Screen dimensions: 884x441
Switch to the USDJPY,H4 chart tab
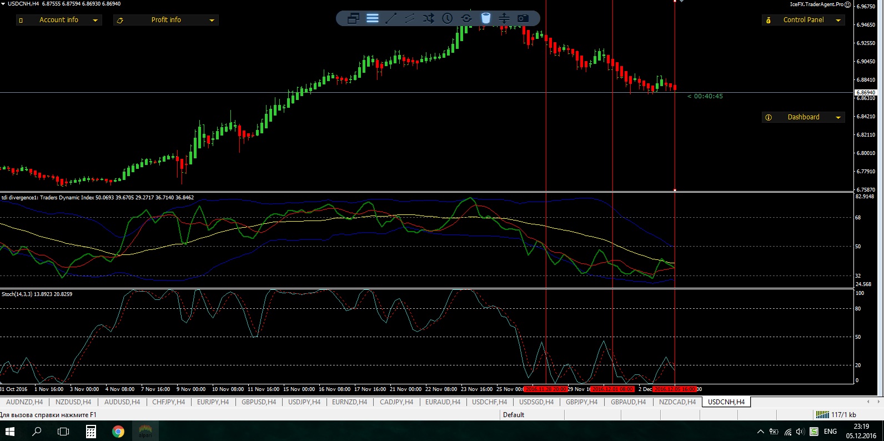coord(304,402)
